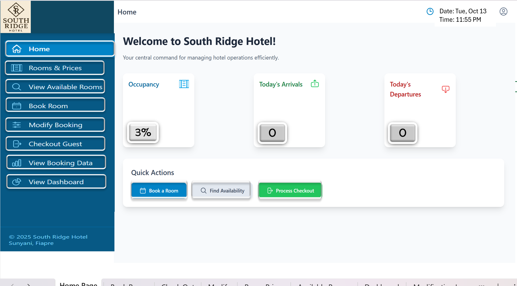The height and width of the screenshot is (286, 517).
Task: Choose Checkout Guest in the sidebar
Action: pyautogui.click(x=55, y=144)
